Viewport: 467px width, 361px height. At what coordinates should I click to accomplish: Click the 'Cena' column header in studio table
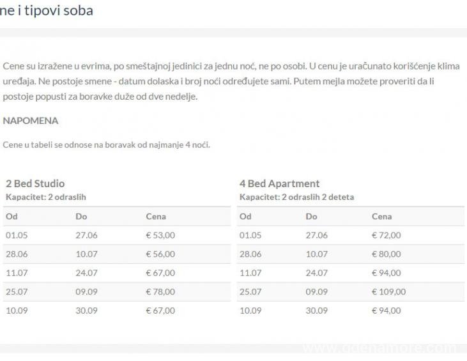pyautogui.click(x=156, y=217)
